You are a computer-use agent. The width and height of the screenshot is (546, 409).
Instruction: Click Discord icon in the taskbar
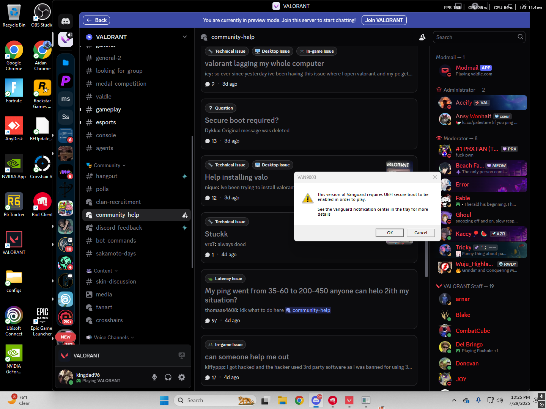click(316, 400)
